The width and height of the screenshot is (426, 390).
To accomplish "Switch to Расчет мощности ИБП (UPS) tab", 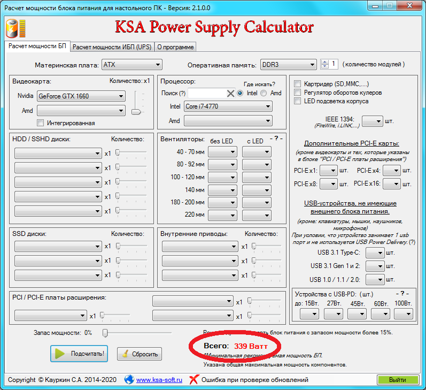I will [112, 47].
